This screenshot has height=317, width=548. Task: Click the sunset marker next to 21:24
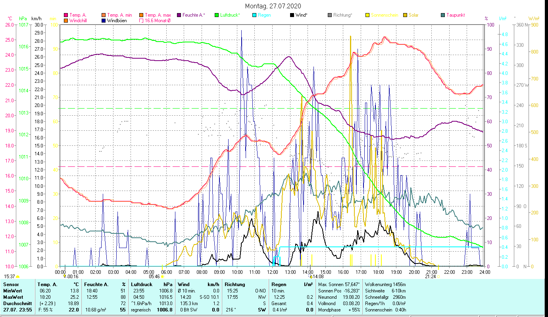click(438, 277)
